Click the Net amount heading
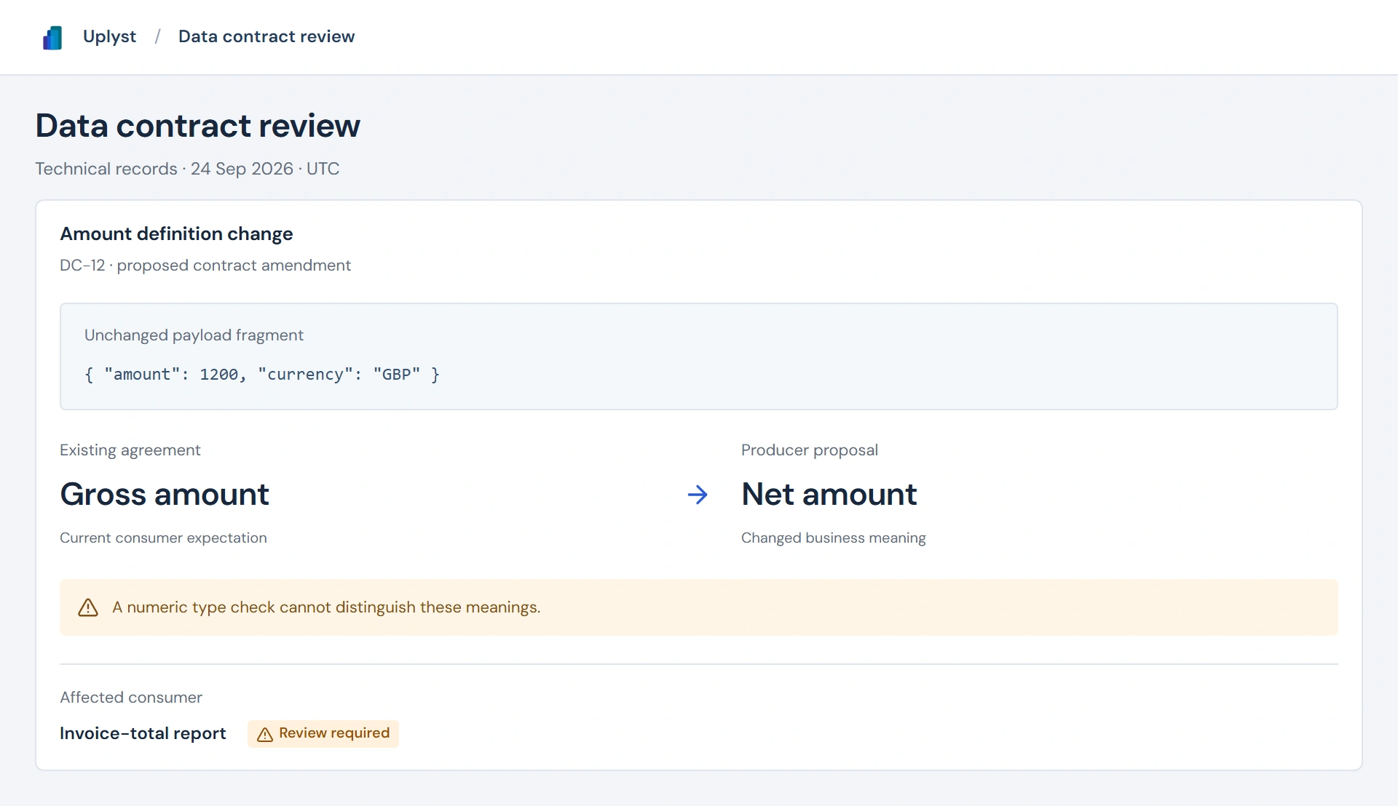The width and height of the screenshot is (1398, 806). click(x=829, y=495)
